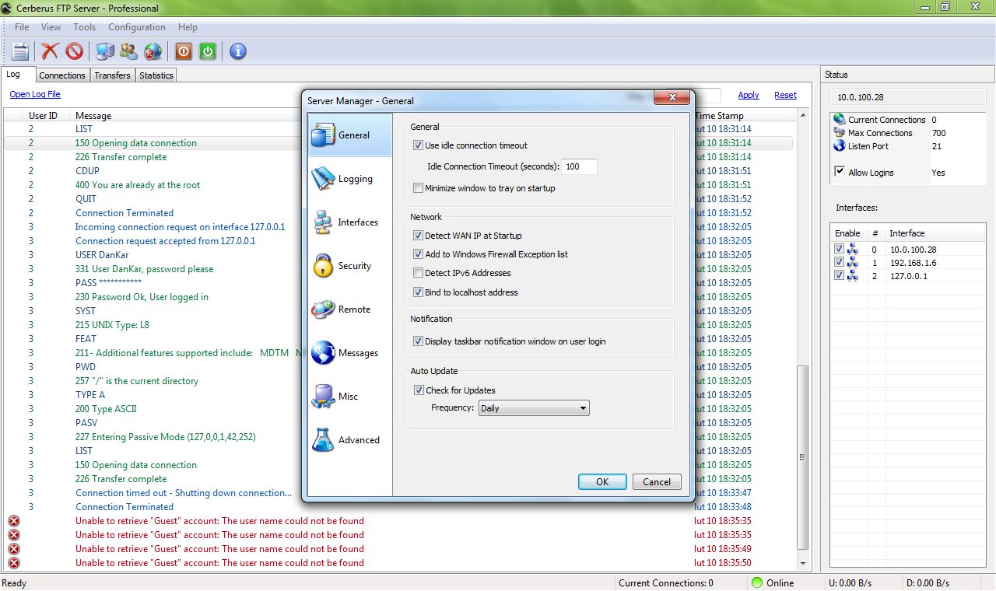
Task: Switch to the Transfers tab
Action: tap(113, 75)
